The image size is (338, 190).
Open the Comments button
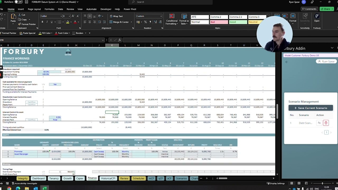(309, 9)
